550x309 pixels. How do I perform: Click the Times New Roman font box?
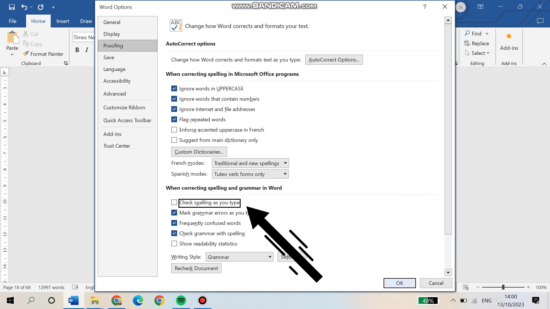click(x=84, y=37)
